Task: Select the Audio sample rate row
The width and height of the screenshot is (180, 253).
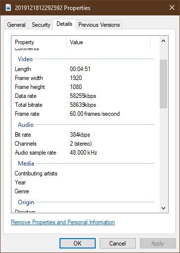Action: point(84,153)
